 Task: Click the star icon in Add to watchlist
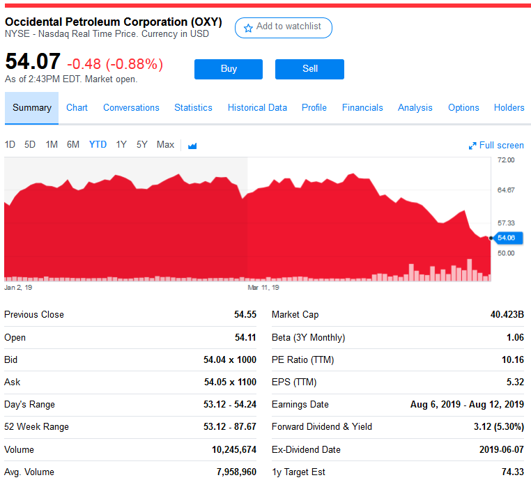[248, 28]
